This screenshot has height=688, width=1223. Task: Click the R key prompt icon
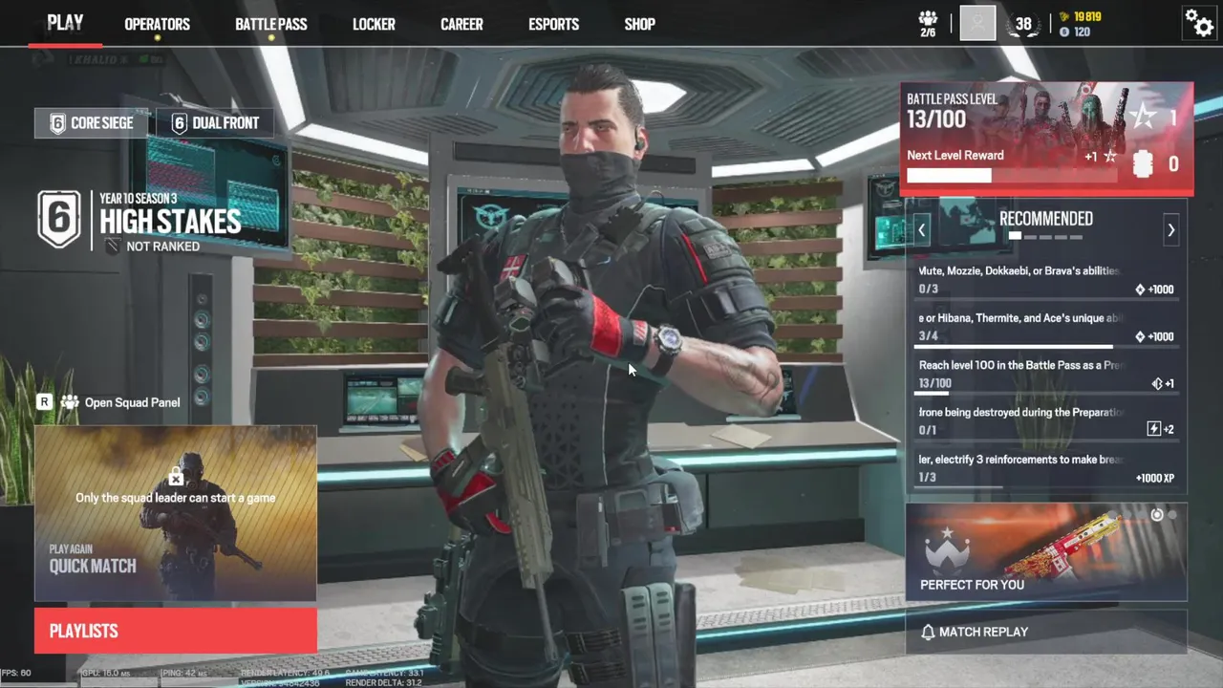(x=44, y=402)
